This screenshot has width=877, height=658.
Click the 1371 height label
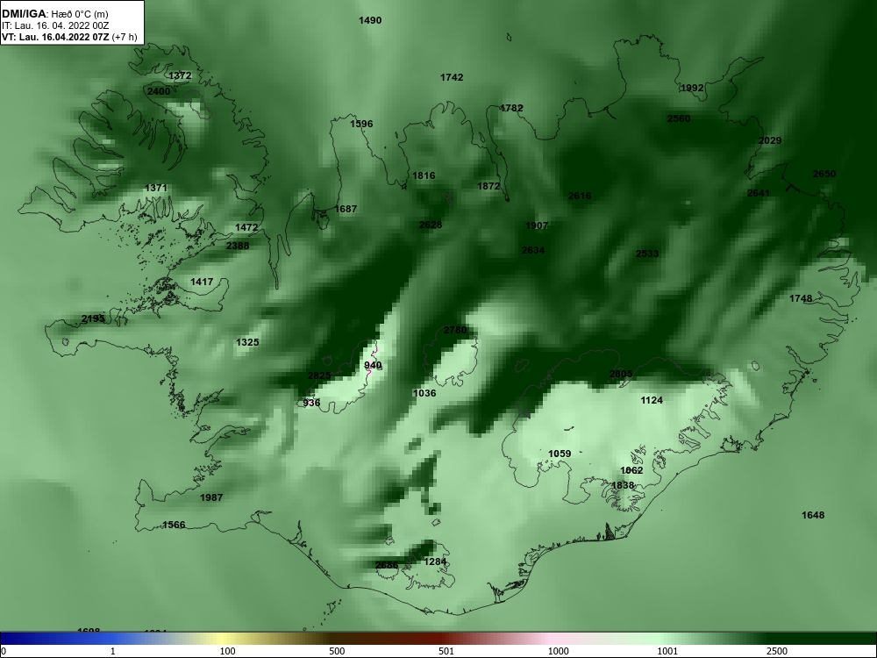[156, 188]
